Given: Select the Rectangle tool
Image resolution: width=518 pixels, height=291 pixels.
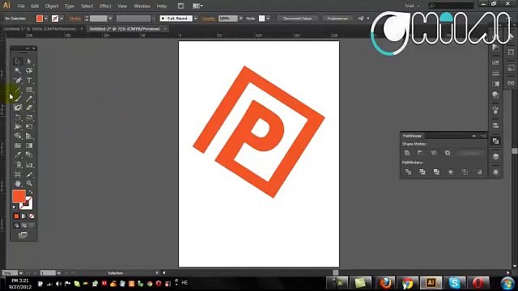Looking at the screenshot, I should [x=29, y=90].
